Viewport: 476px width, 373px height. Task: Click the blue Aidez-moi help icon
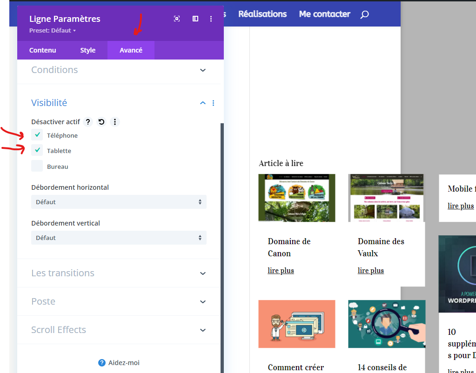click(x=101, y=363)
